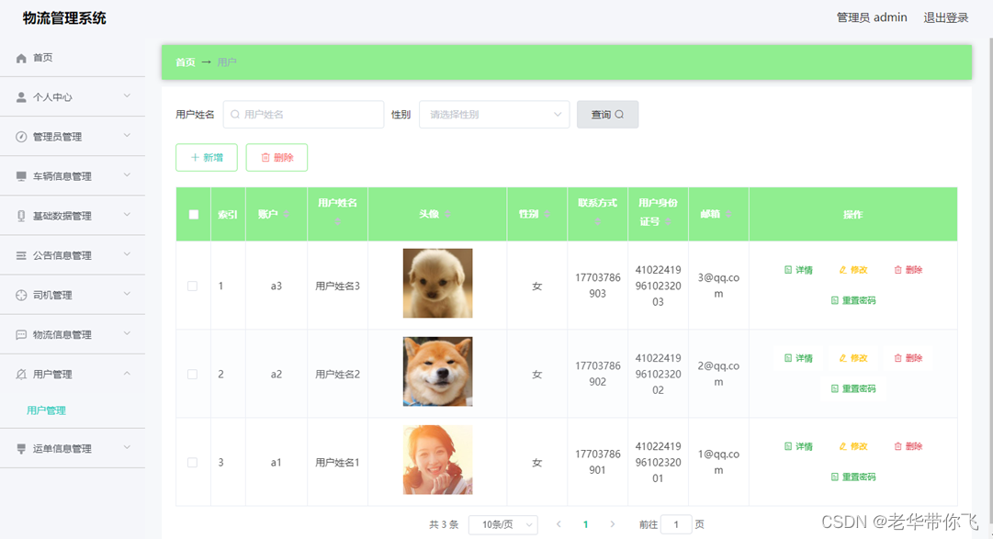Screen dimensions: 993x539
Task: Click the Shiba dog avatar of user a2
Action: coord(437,371)
